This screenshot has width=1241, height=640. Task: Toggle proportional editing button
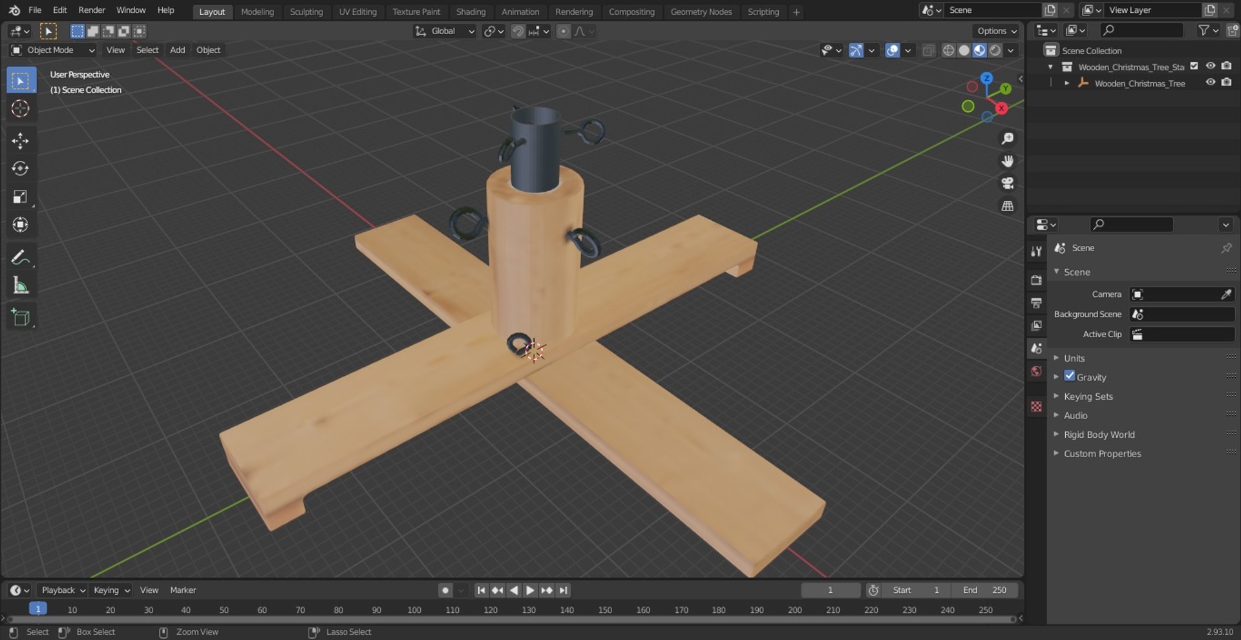(564, 31)
